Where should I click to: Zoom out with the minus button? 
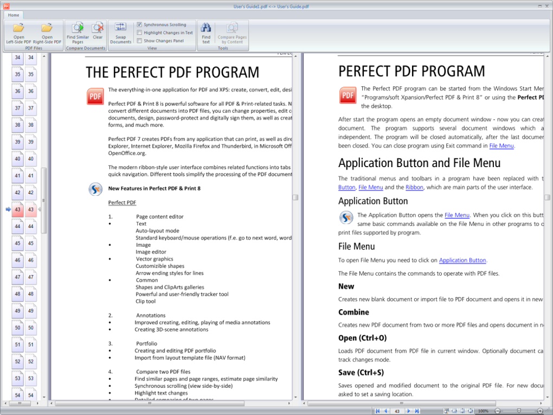tap(498, 411)
